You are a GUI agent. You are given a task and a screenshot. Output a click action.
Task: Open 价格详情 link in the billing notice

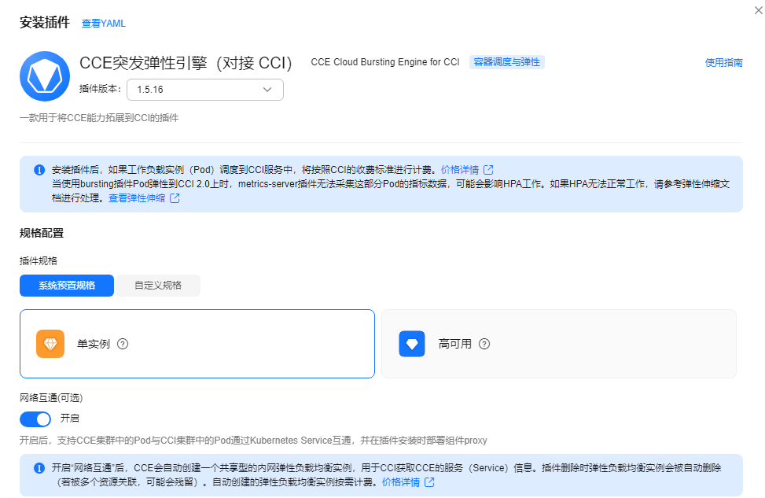point(460,169)
